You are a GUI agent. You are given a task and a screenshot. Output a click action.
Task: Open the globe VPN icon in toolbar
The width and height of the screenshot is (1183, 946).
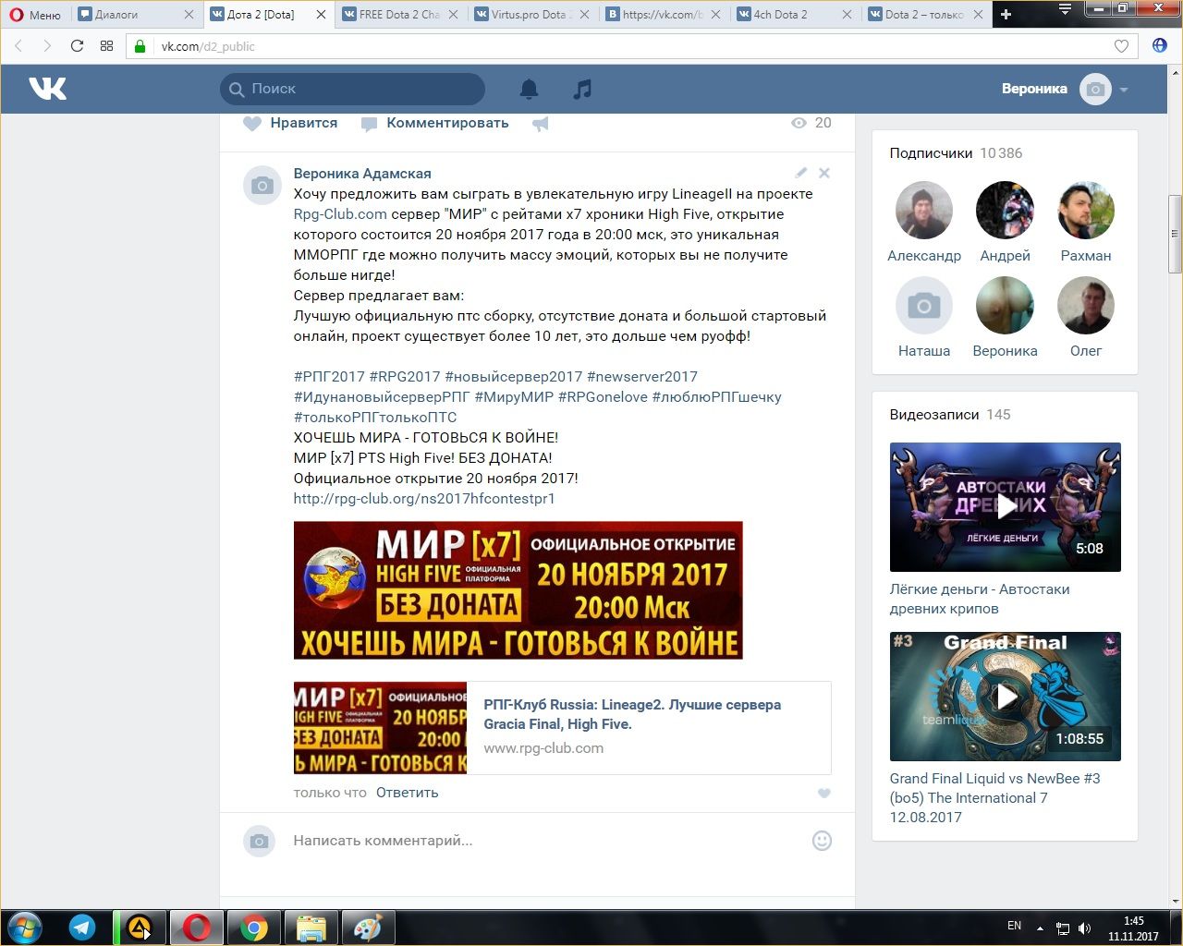coord(1160,46)
